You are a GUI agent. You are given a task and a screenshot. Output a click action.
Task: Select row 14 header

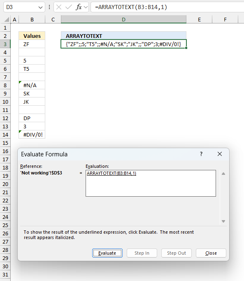click(x=5, y=135)
